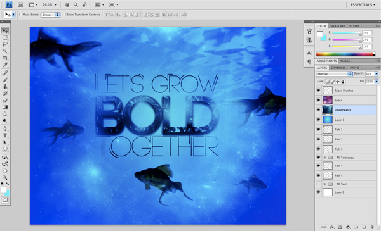Switch to the Swatches tab
This screenshot has height=231, width=381.
click(338, 26)
